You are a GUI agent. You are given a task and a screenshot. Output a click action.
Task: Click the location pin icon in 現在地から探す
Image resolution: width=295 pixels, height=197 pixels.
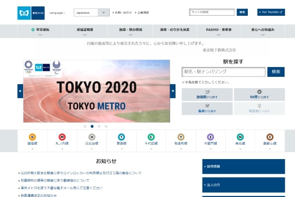point(260,106)
